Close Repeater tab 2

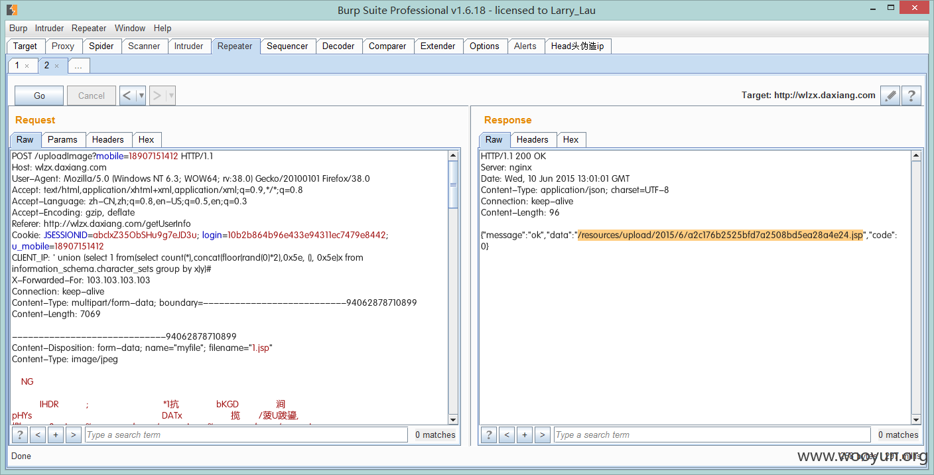click(x=56, y=66)
